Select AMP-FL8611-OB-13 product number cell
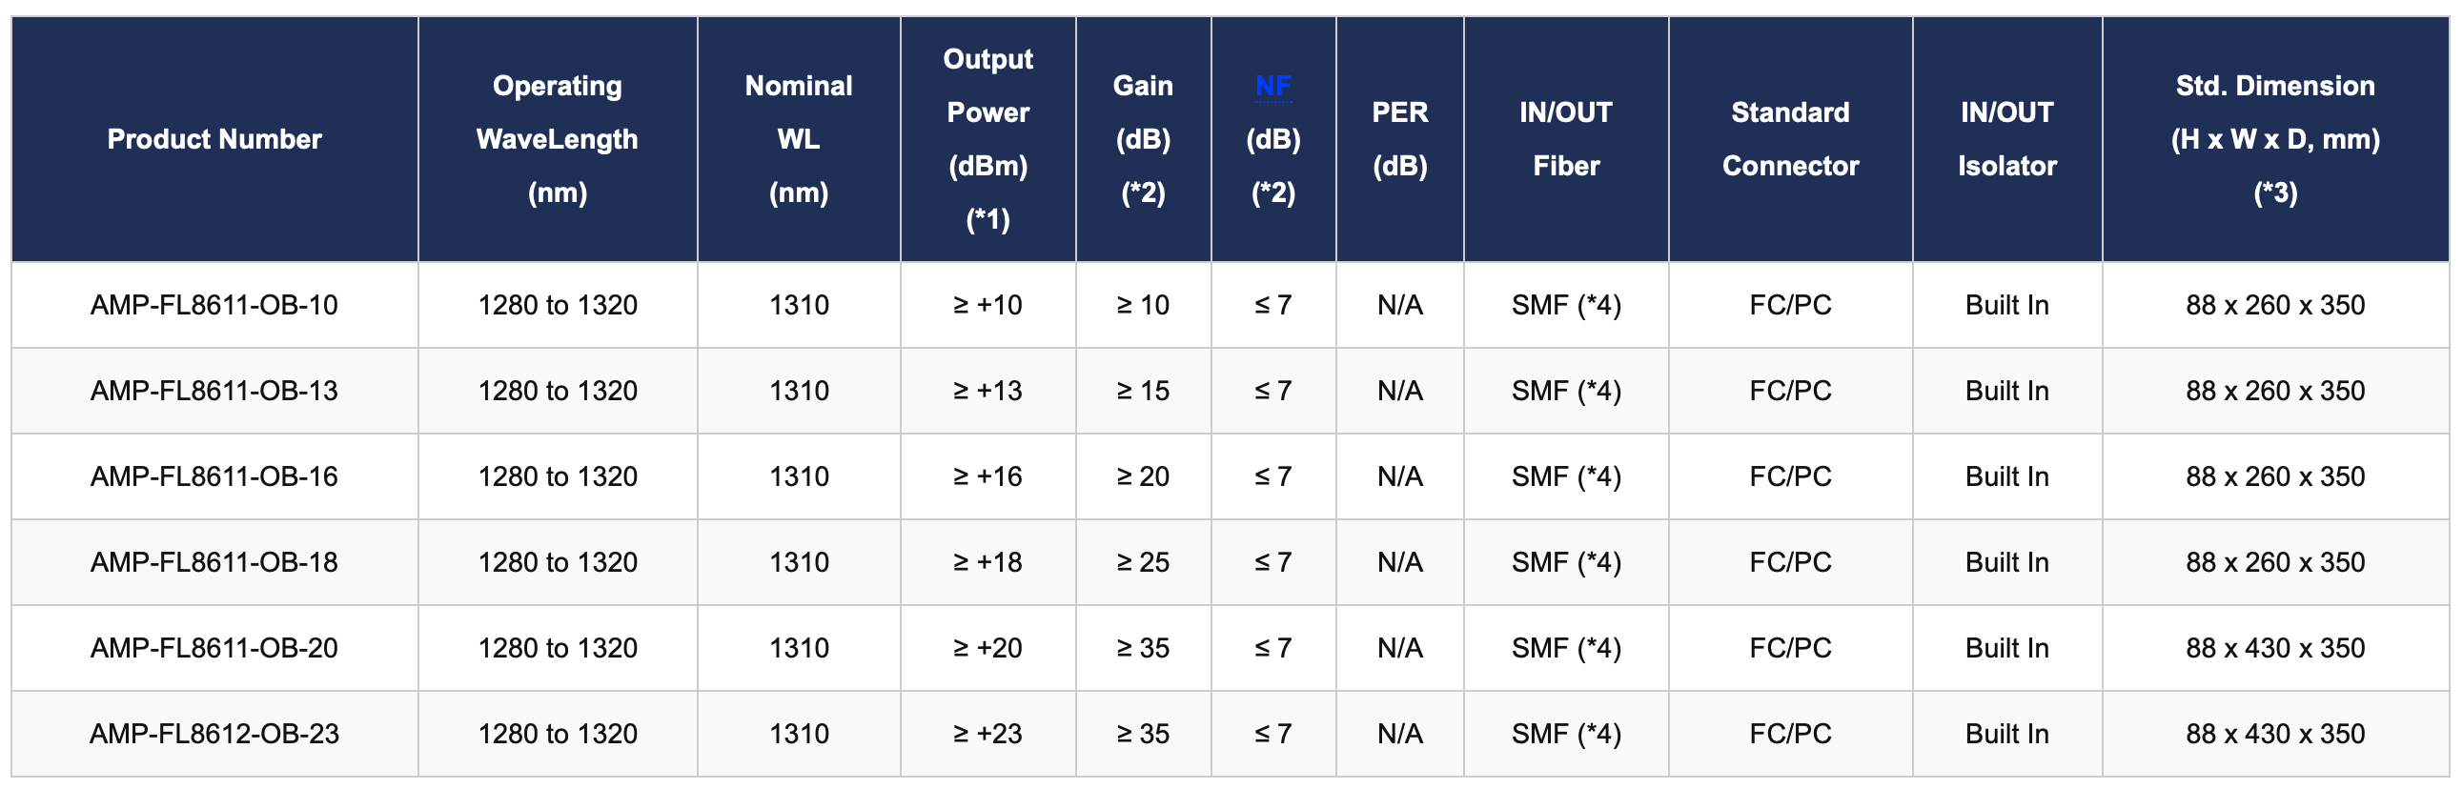 click(214, 391)
